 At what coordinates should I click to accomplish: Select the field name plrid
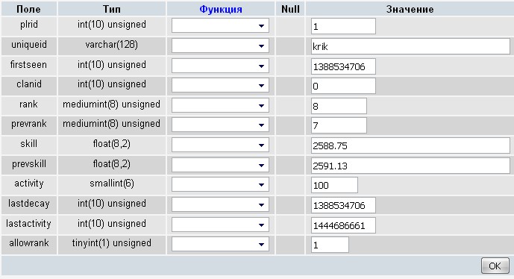pos(29,25)
